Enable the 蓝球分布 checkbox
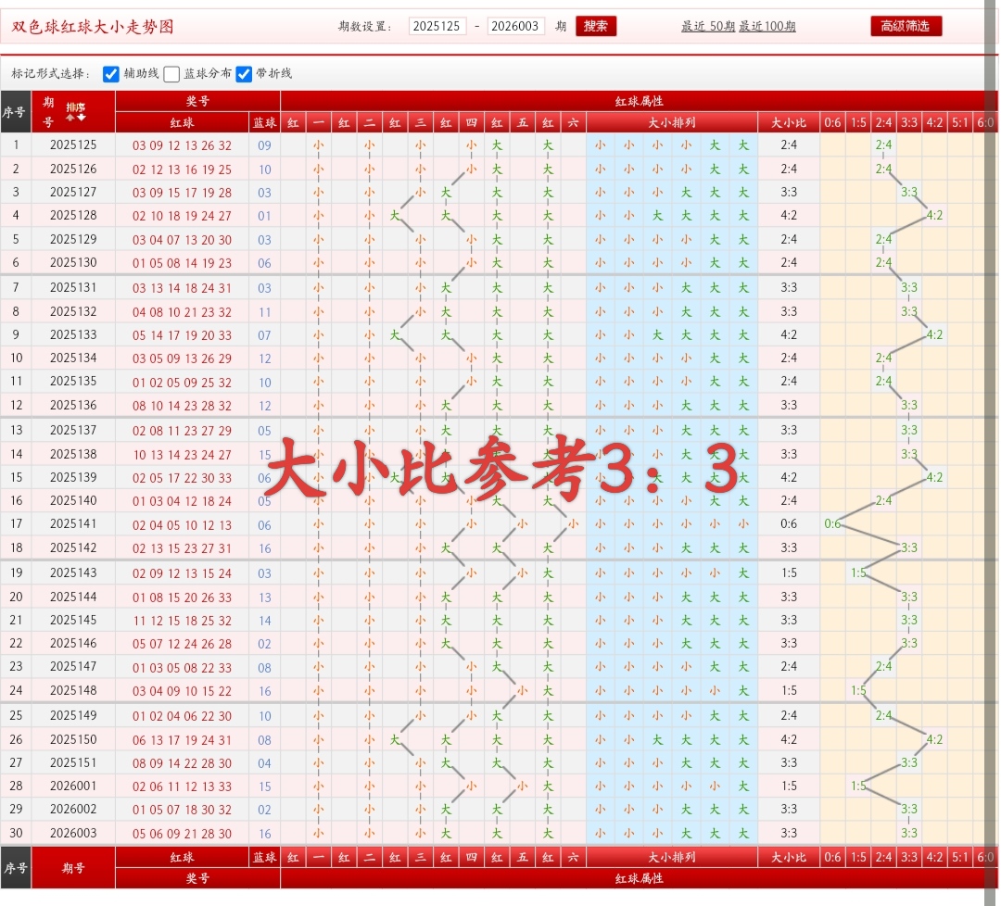Viewport: 1001px width, 906px height. tap(172, 75)
